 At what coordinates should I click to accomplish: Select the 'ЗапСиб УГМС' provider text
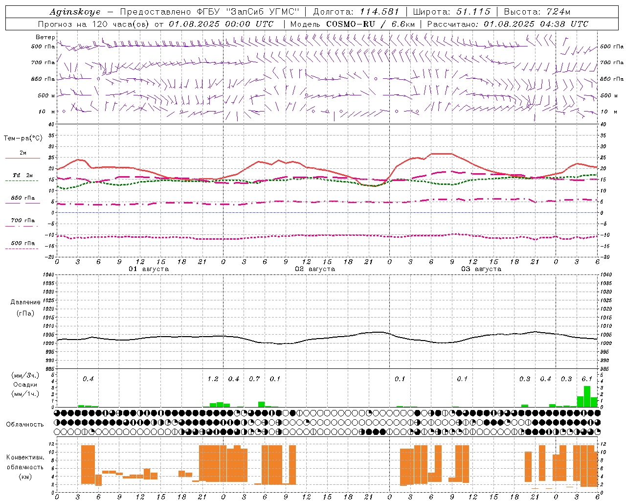click(262, 12)
